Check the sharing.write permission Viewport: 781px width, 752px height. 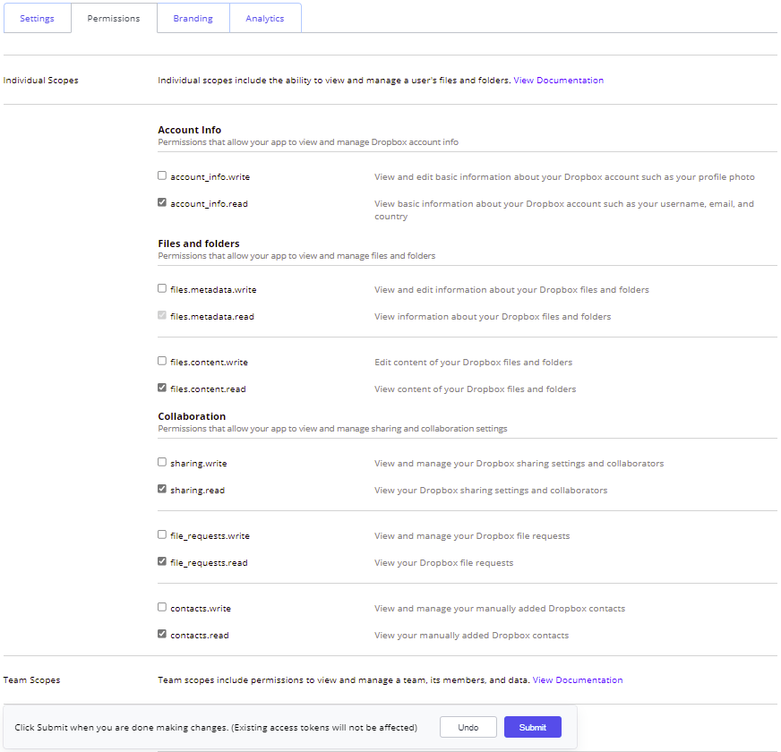pyautogui.click(x=162, y=463)
